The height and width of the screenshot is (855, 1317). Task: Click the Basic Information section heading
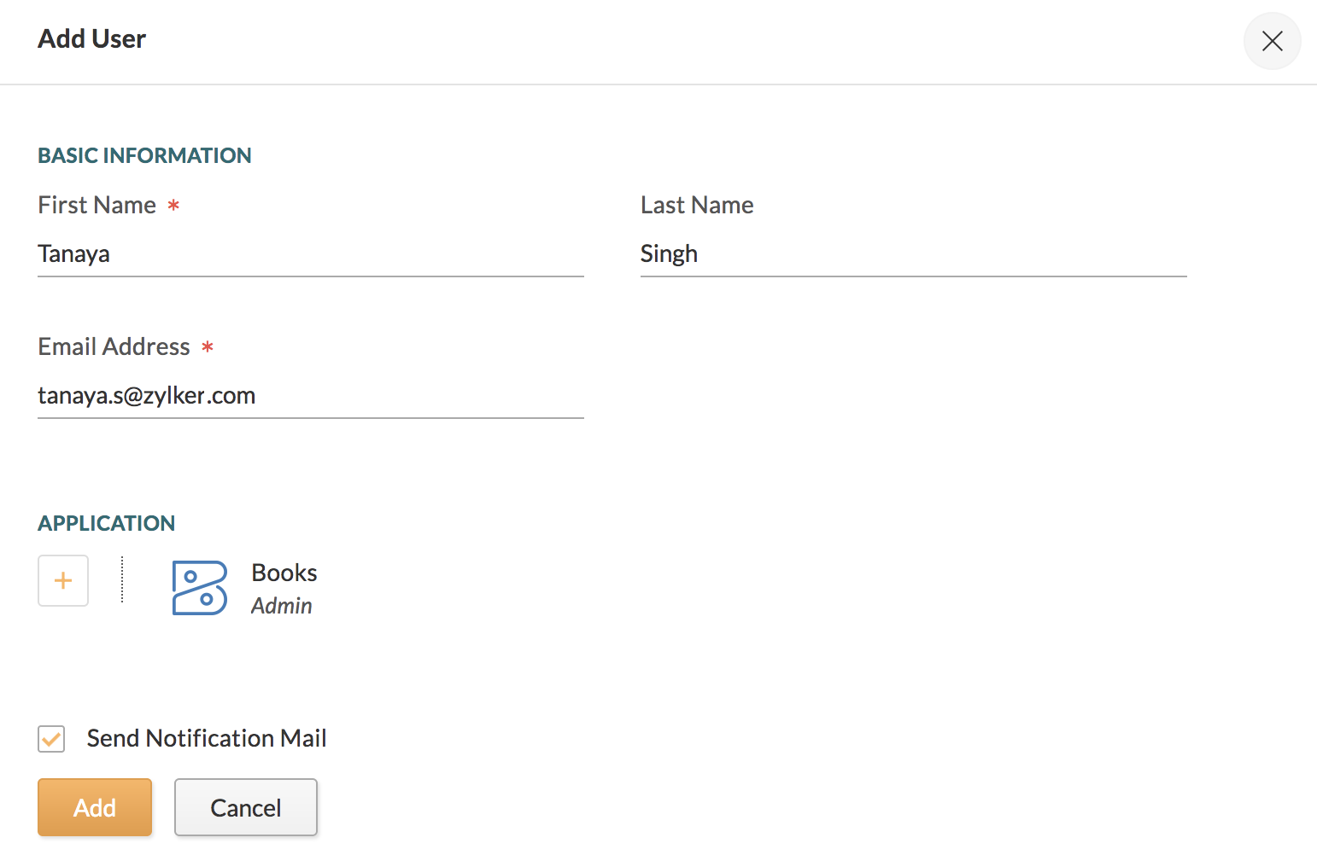pos(144,155)
